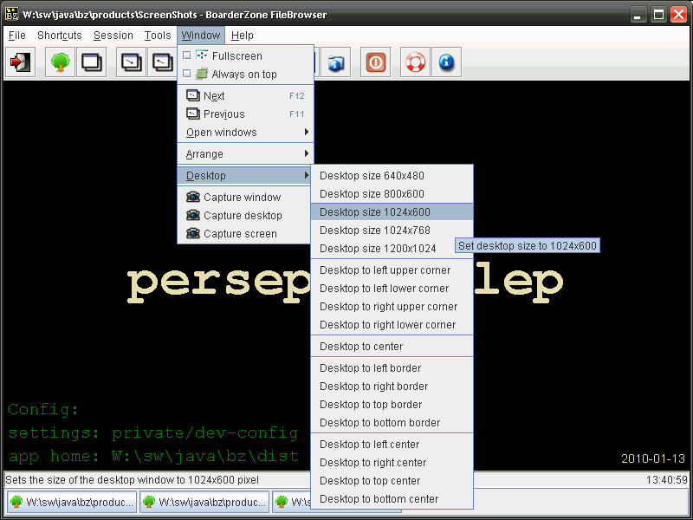693x520 pixels.
Task: Click the new window toolbar icon
Action: tap(92, 62)
